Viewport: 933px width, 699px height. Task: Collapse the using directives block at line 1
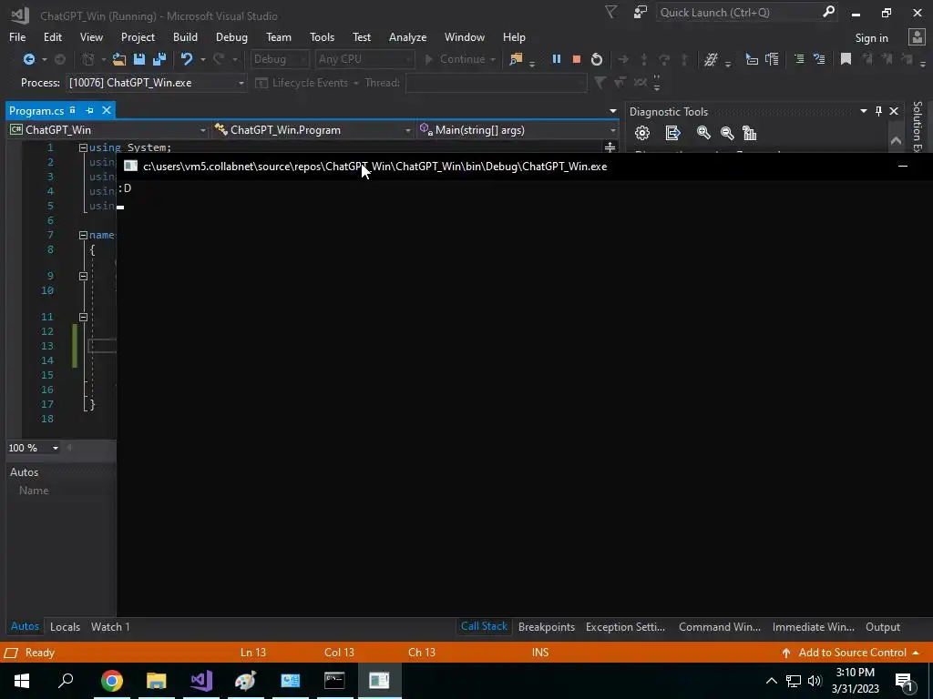click(x=83, y=147)
